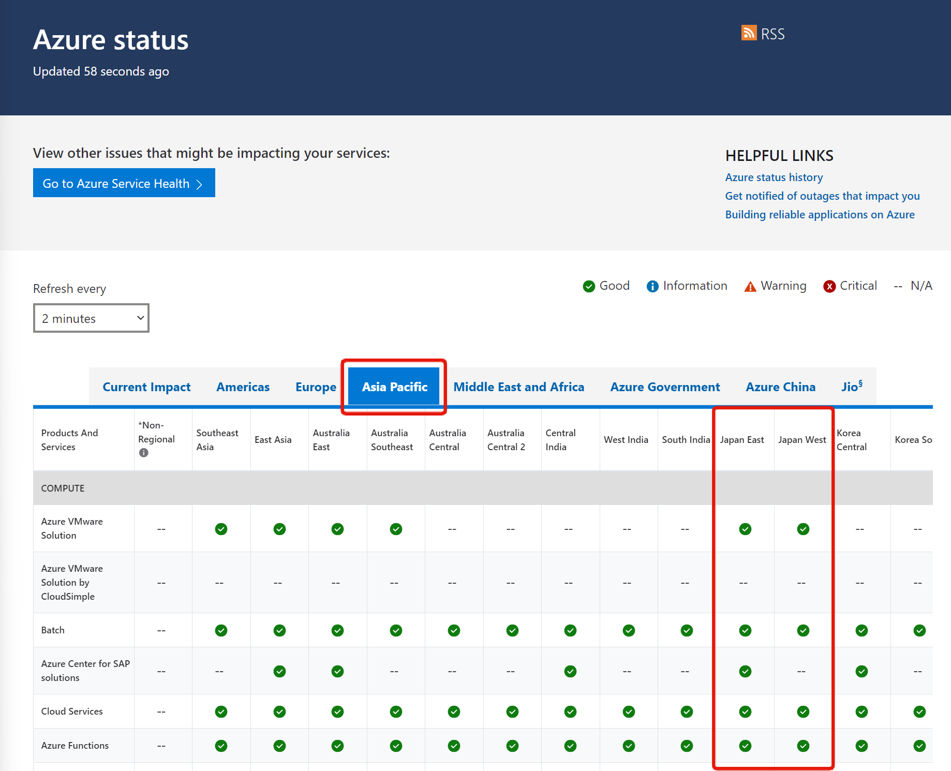Open the Jio tab
Image resolution: width=951 pixels, height=771 pixels.
pos(852,387)
